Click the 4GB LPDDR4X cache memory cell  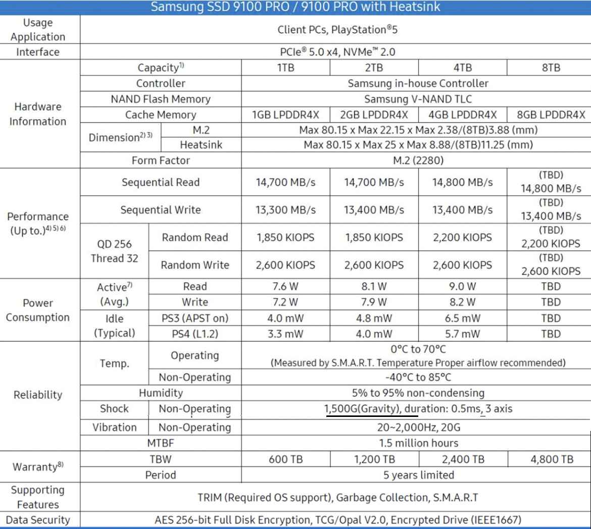point(462,115)
